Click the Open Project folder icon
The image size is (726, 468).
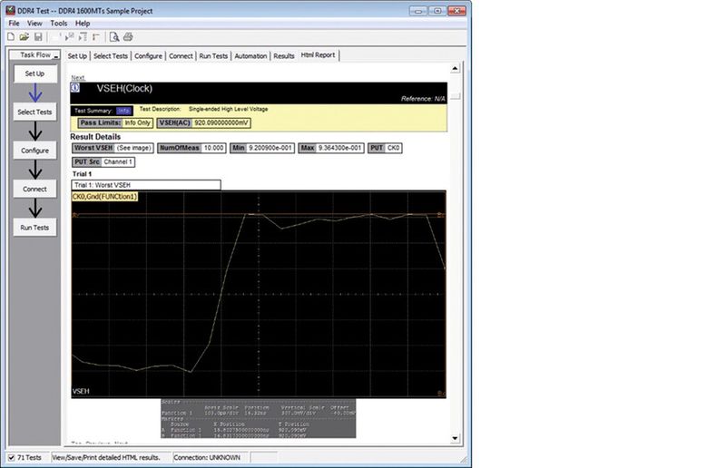[x=25, y=37]
